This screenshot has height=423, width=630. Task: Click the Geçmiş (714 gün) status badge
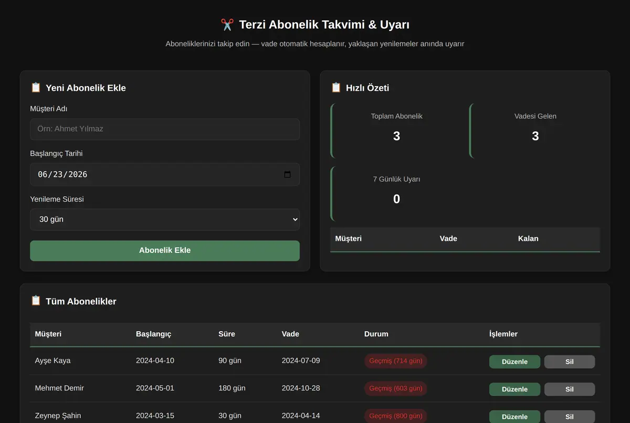point(396,361)
